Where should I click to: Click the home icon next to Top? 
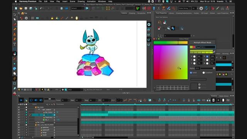(22, 14)
